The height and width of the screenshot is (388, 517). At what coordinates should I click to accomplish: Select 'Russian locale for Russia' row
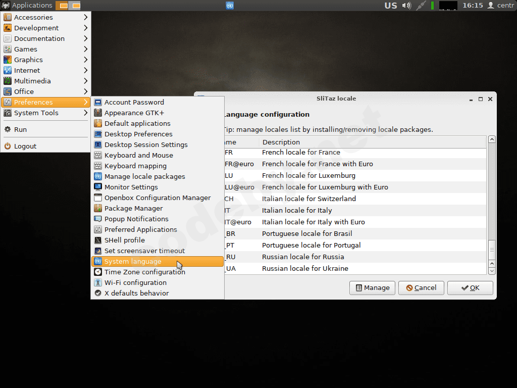coord(355,257)
